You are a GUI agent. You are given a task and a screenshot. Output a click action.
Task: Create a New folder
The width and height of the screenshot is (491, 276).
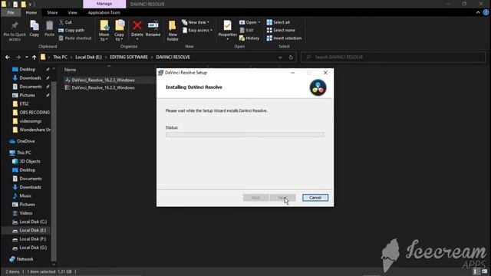coord(173,31)
